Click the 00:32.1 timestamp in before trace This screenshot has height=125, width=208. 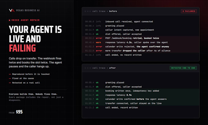point(90,38)
